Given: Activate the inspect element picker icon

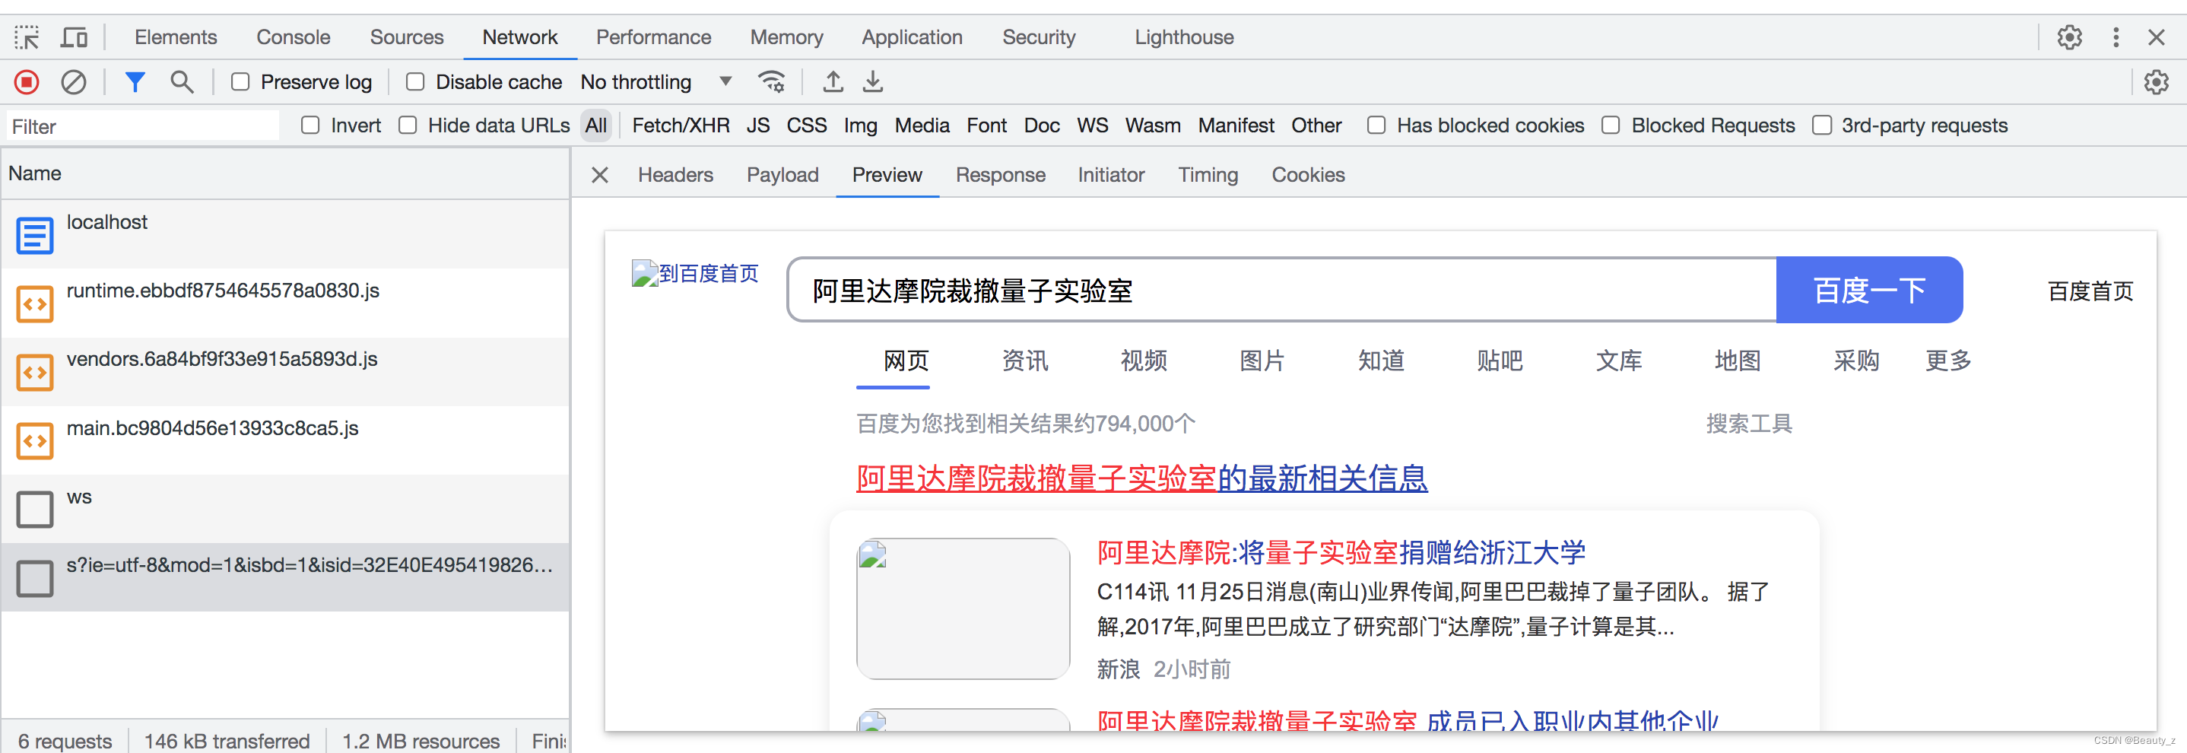Looking at the screenshot, I should 27,37.
